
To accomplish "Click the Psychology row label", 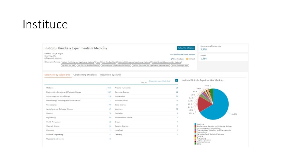I will coord(119,113).
